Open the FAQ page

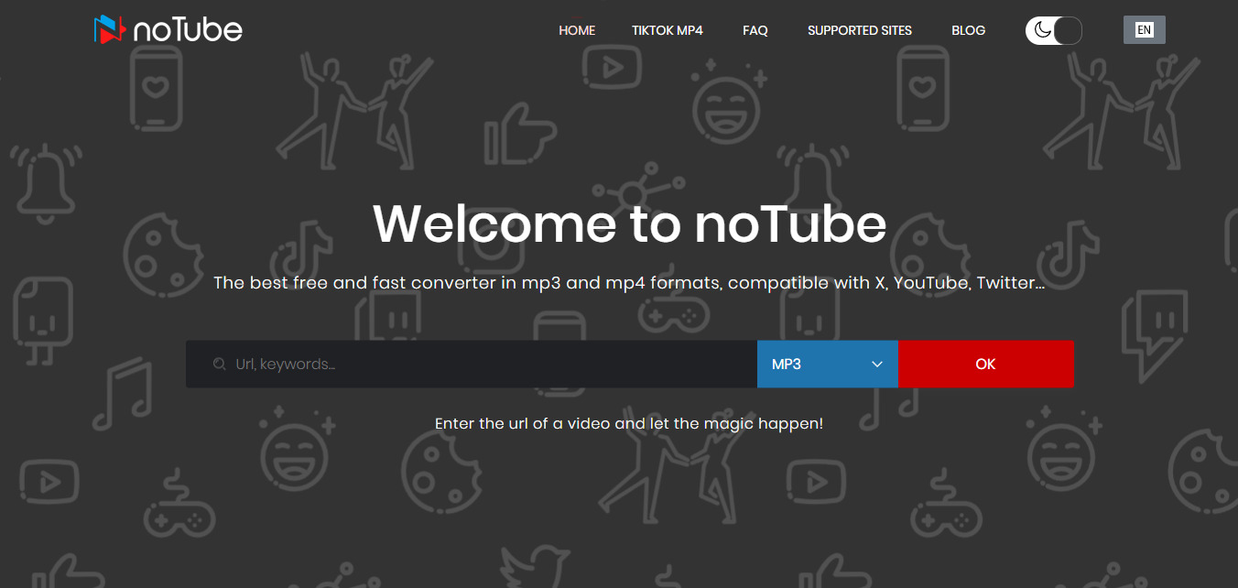pyautogui.click(x=755, y=30)
